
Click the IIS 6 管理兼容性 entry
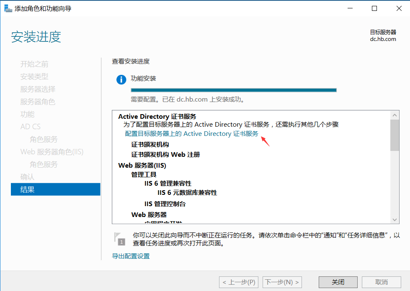tap(168, 184)
